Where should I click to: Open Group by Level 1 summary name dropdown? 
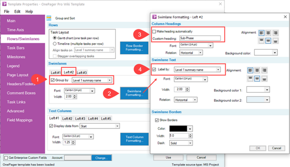tap(92, 80)
